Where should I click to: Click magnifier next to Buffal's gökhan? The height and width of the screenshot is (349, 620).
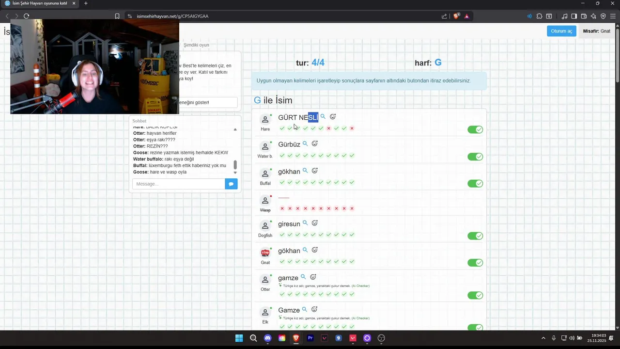point(305,171)
